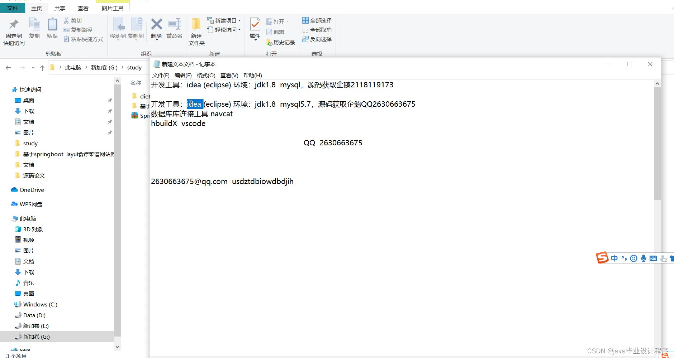
Task: Sort files by Name column header
Action: click(x=136, y=83)
